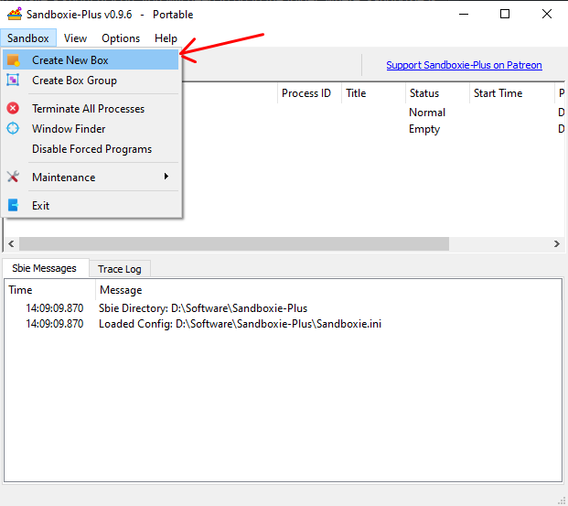Screen dimensions: 568x506
Task: Select Disable Forced Programs
Action: (x=91, y=149)
